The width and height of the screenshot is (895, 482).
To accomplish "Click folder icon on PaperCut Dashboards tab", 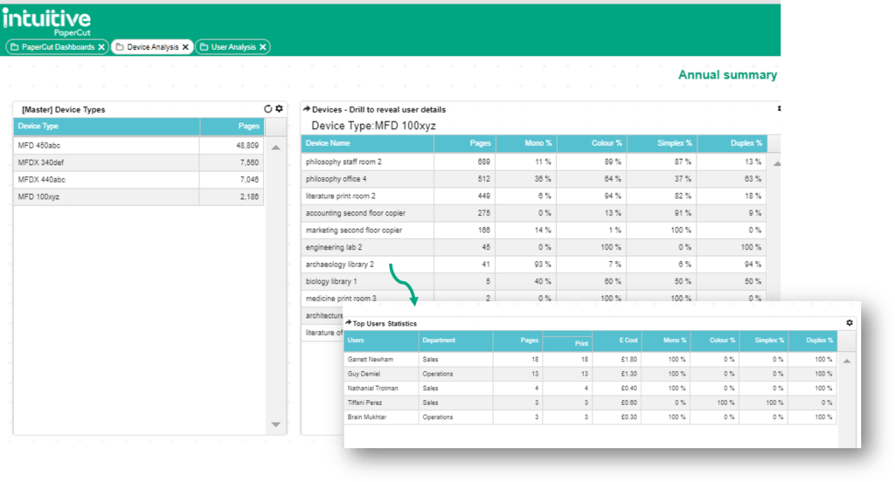I will 15,47.
